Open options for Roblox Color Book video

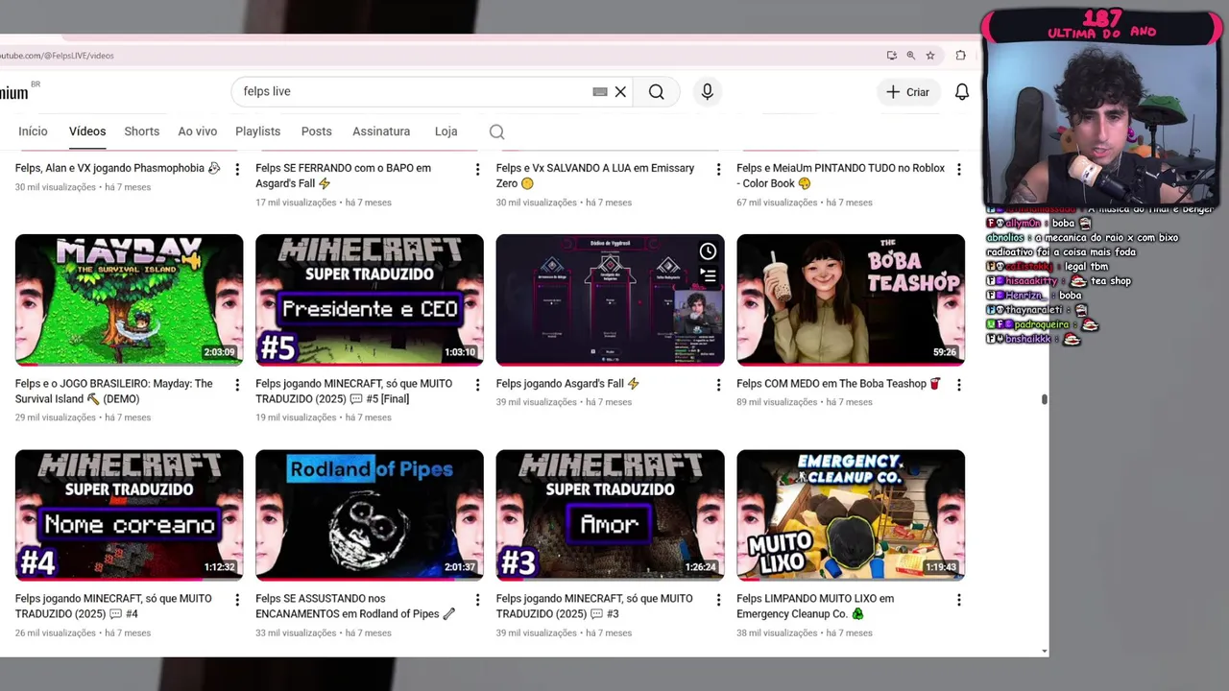(958, 169)
